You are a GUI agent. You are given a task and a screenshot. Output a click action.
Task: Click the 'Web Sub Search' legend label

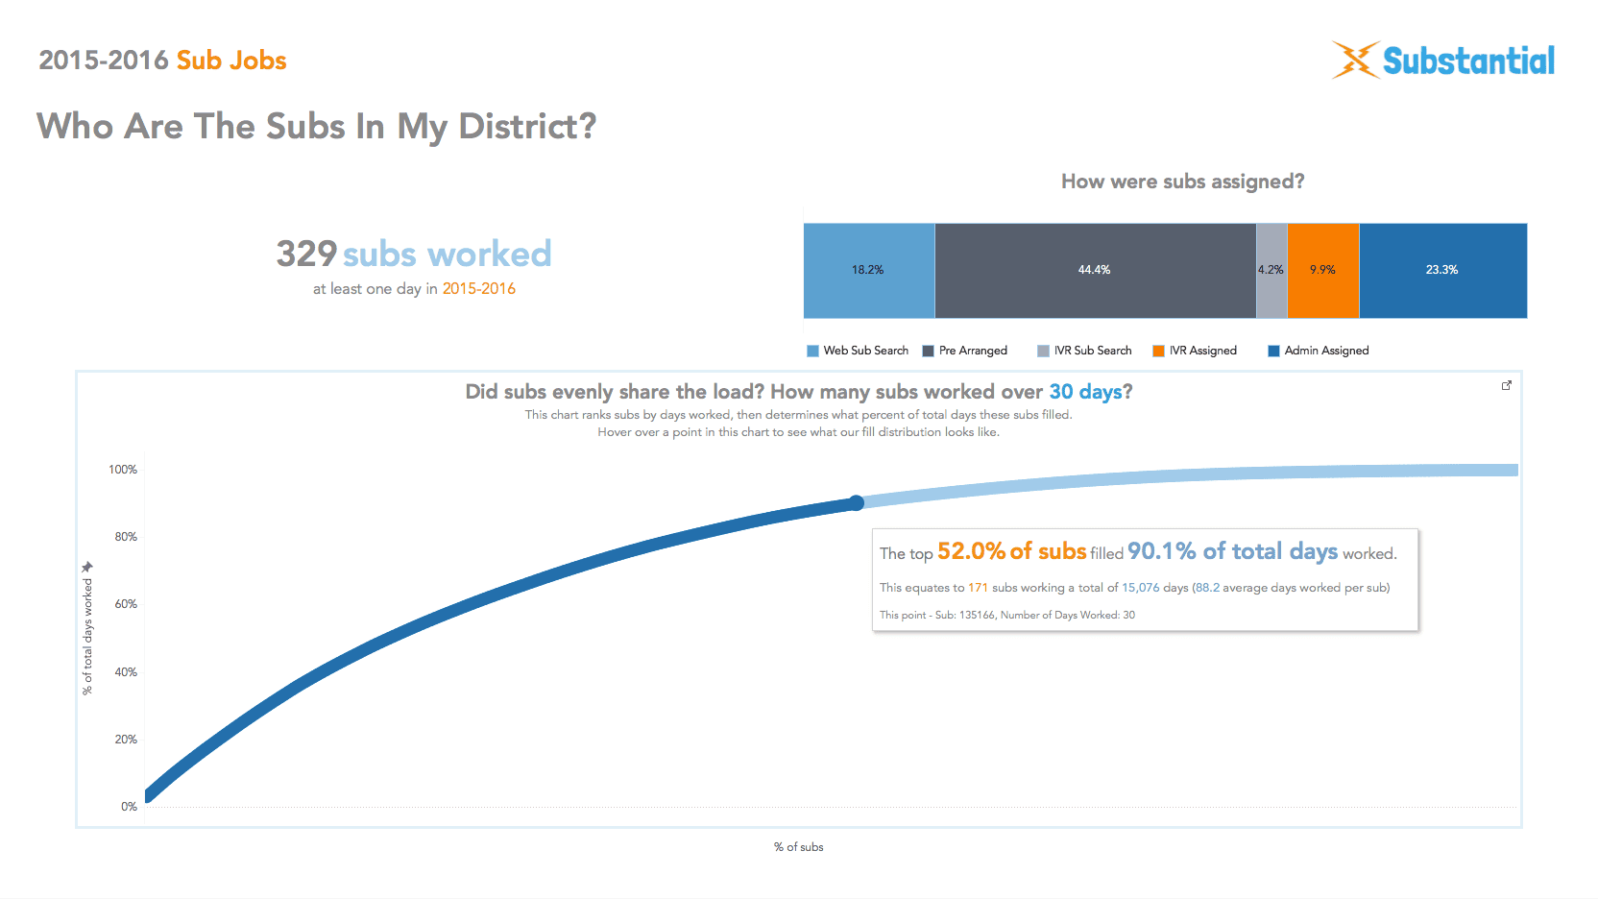865,352
